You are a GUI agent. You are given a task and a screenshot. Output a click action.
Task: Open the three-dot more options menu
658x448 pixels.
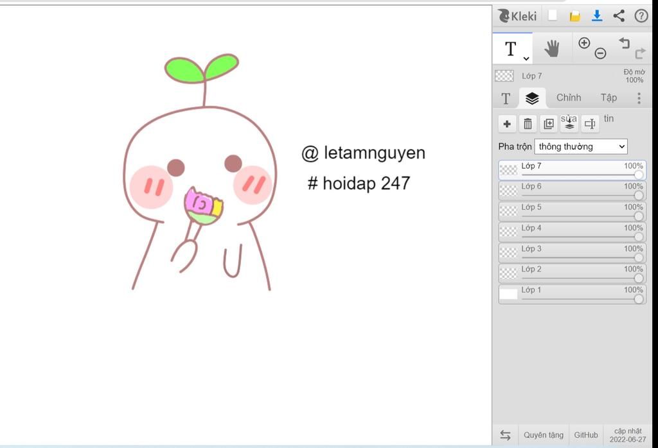tap(639, 98)
